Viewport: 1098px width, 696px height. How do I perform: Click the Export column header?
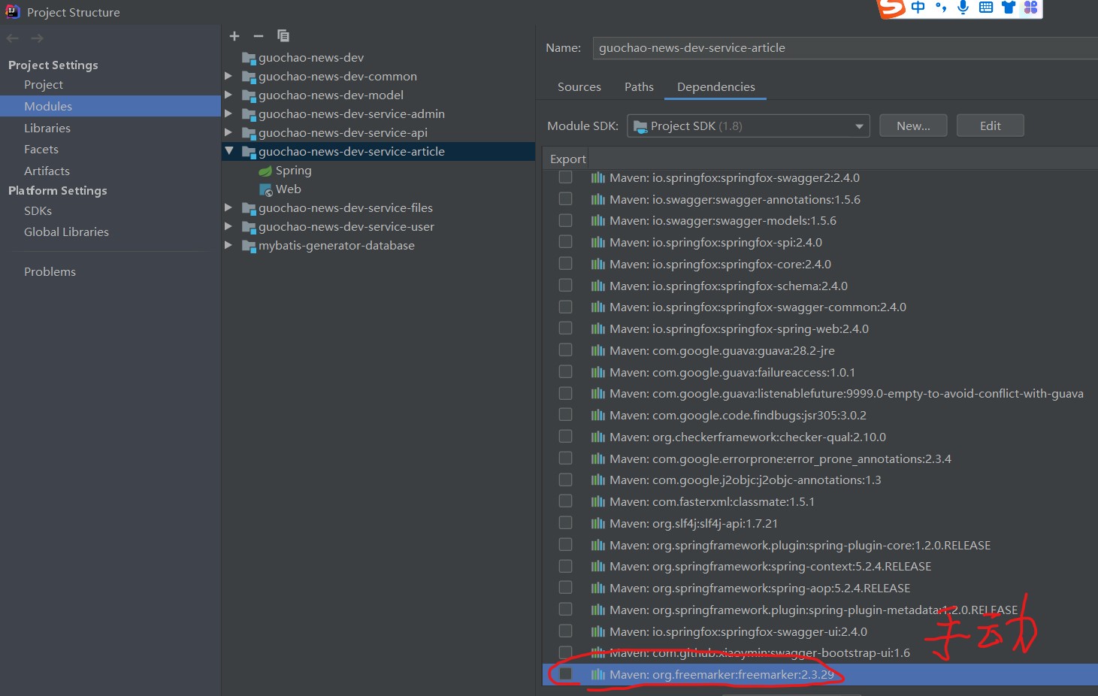[567, 159]
